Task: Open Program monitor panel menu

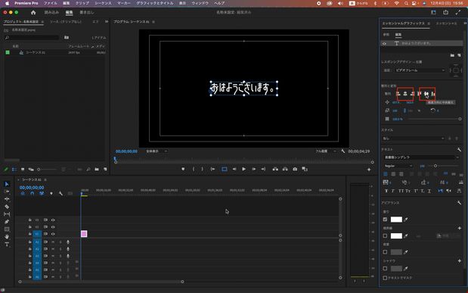Action: (x=153, y=22)
